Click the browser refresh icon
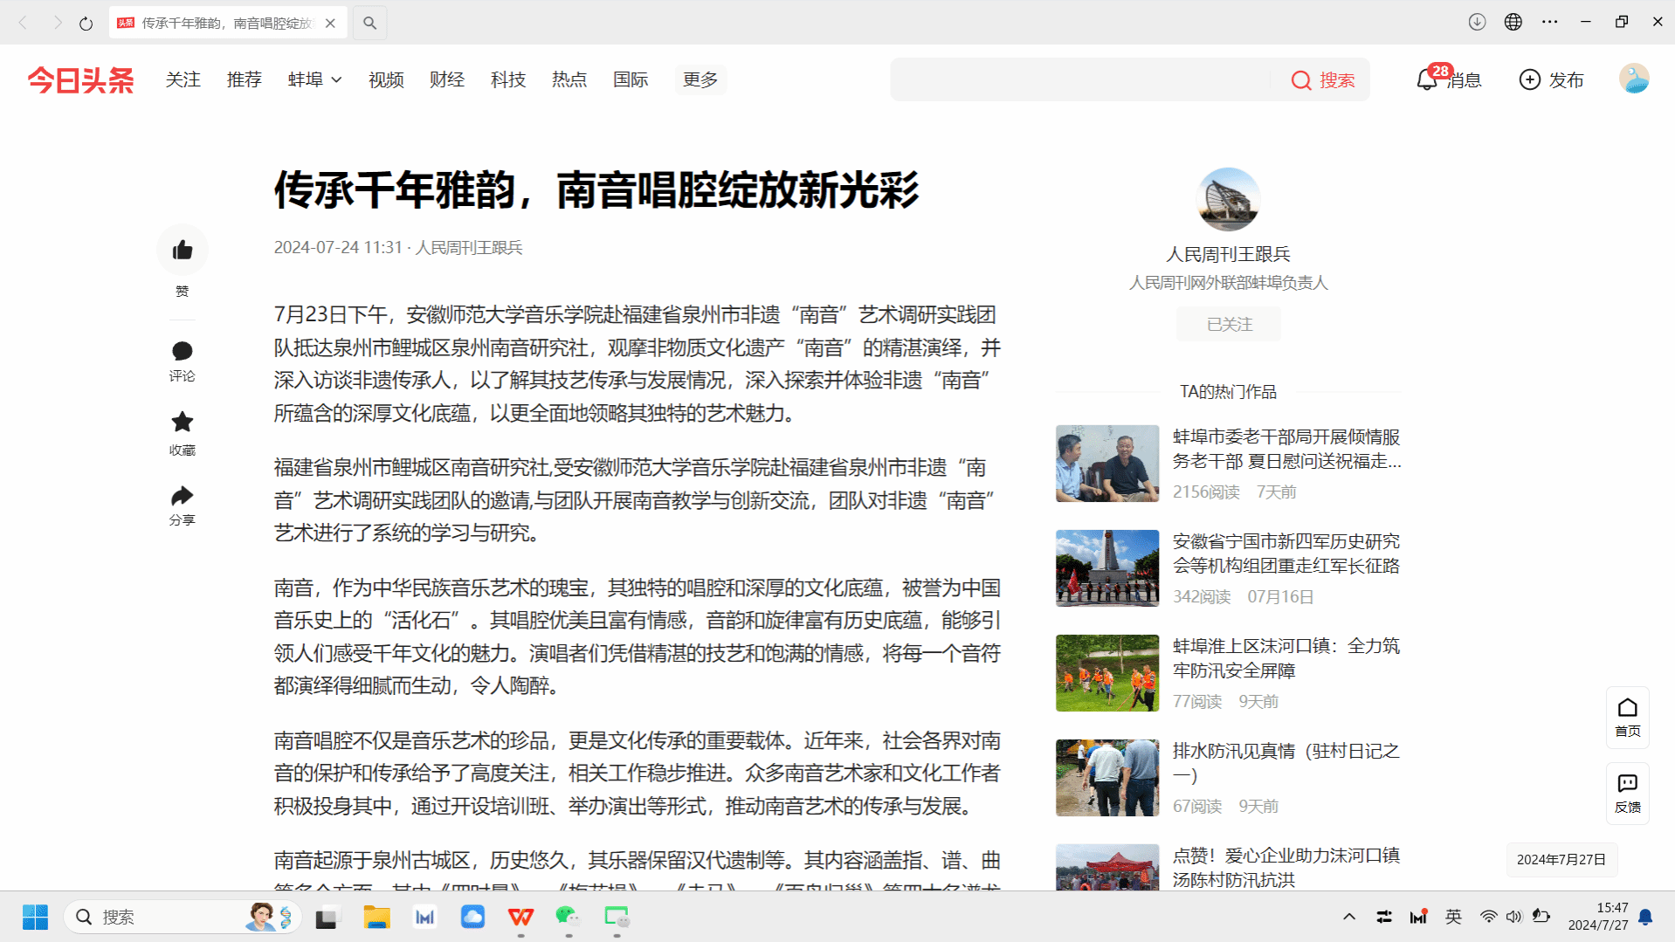 pyautogui.click(x=86, y=24)
